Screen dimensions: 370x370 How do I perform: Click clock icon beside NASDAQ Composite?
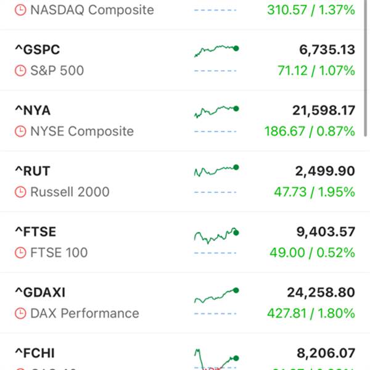21,10
